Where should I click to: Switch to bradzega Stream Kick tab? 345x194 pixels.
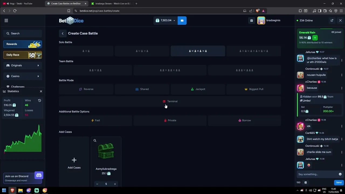(x=111, y=4)
